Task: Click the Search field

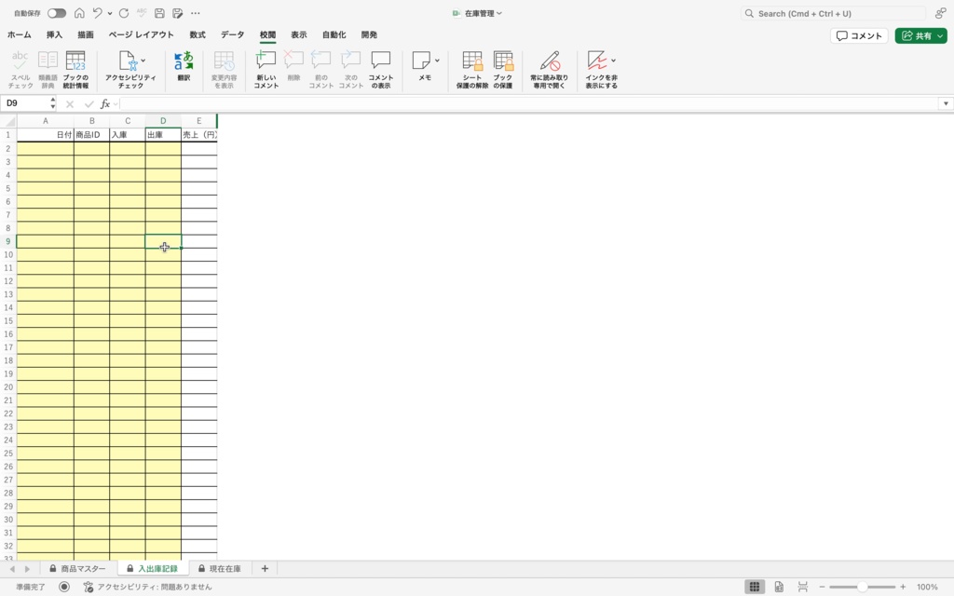Action: pos(833,13)
